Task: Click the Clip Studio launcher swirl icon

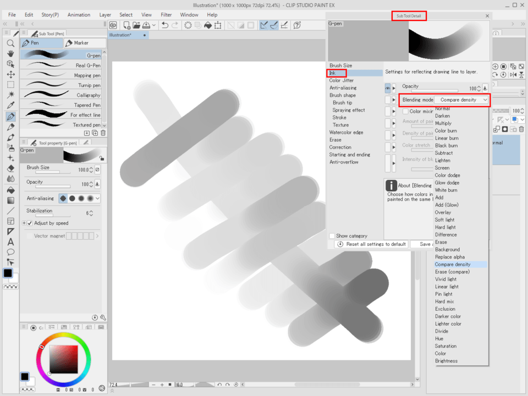Action: point(113,25)
